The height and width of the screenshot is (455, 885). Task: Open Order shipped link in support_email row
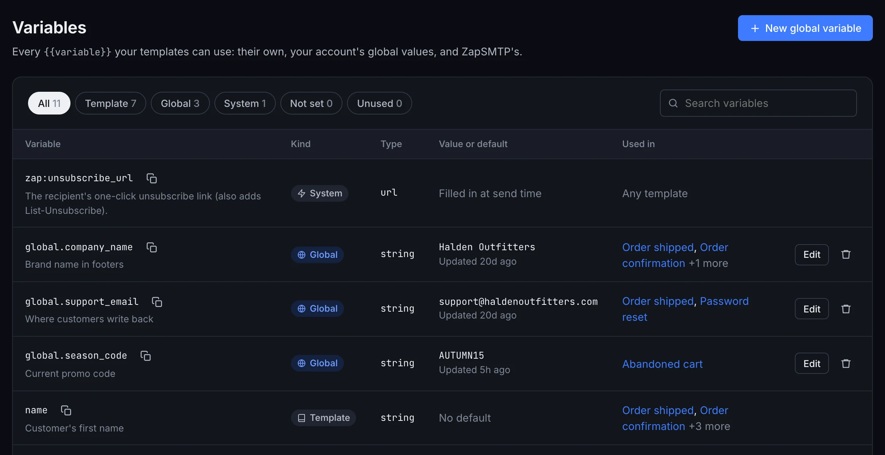pyautogui.click(x=658, y=301)
